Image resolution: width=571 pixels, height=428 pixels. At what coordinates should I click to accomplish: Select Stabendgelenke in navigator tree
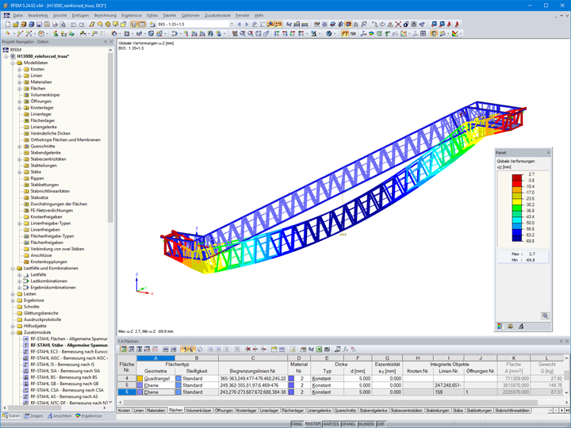[x=45, y=153]
